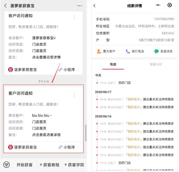The height and width of the screenshot is (172, 179).
Task: Tap 户型 value 5客厅5餐厅5厨房10卧室
Action: tap(156, 40)
